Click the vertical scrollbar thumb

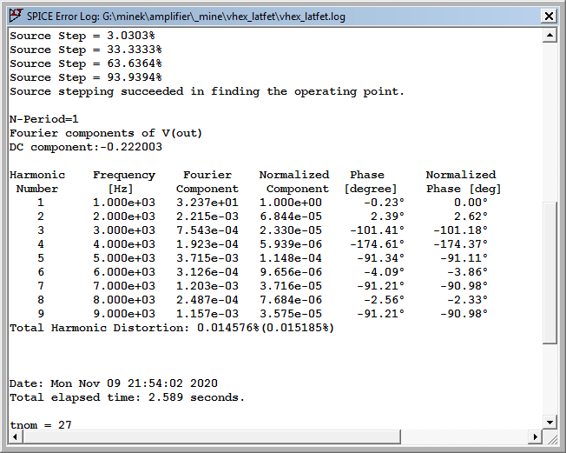[x=550, y=273]
